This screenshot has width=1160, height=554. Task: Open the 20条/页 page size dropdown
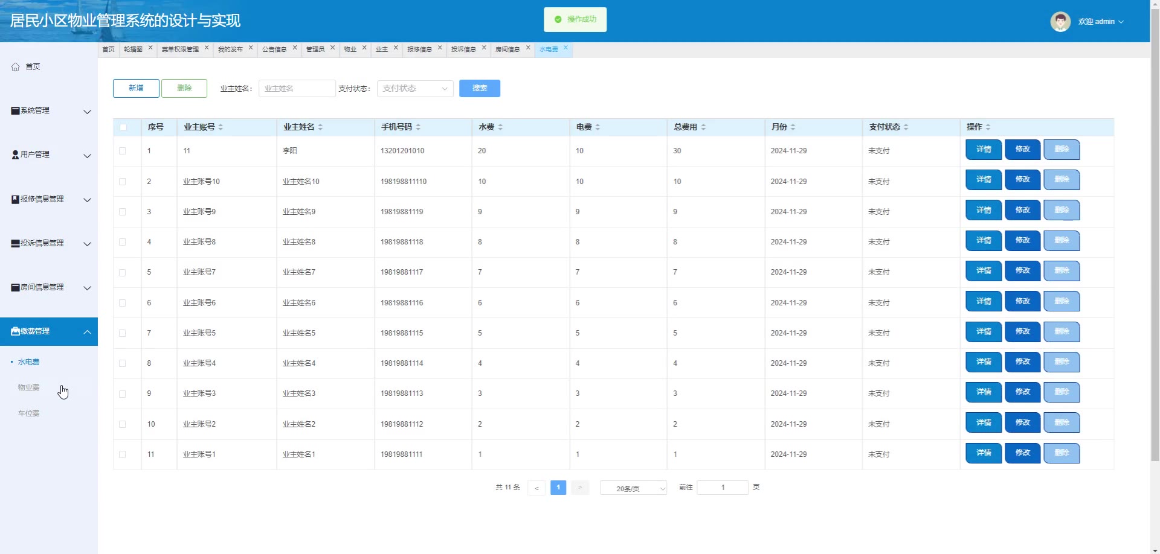tap(633, 488)
